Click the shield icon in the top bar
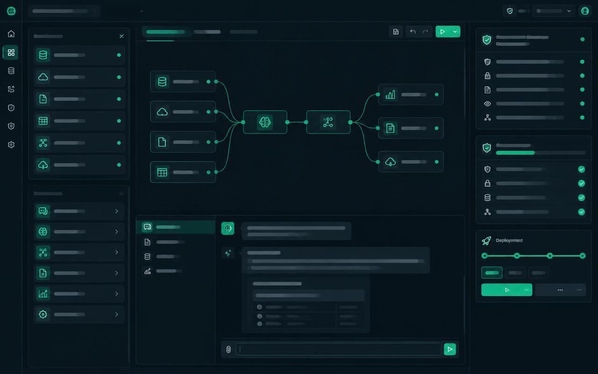598x374 pixels. tap(510, 11)
